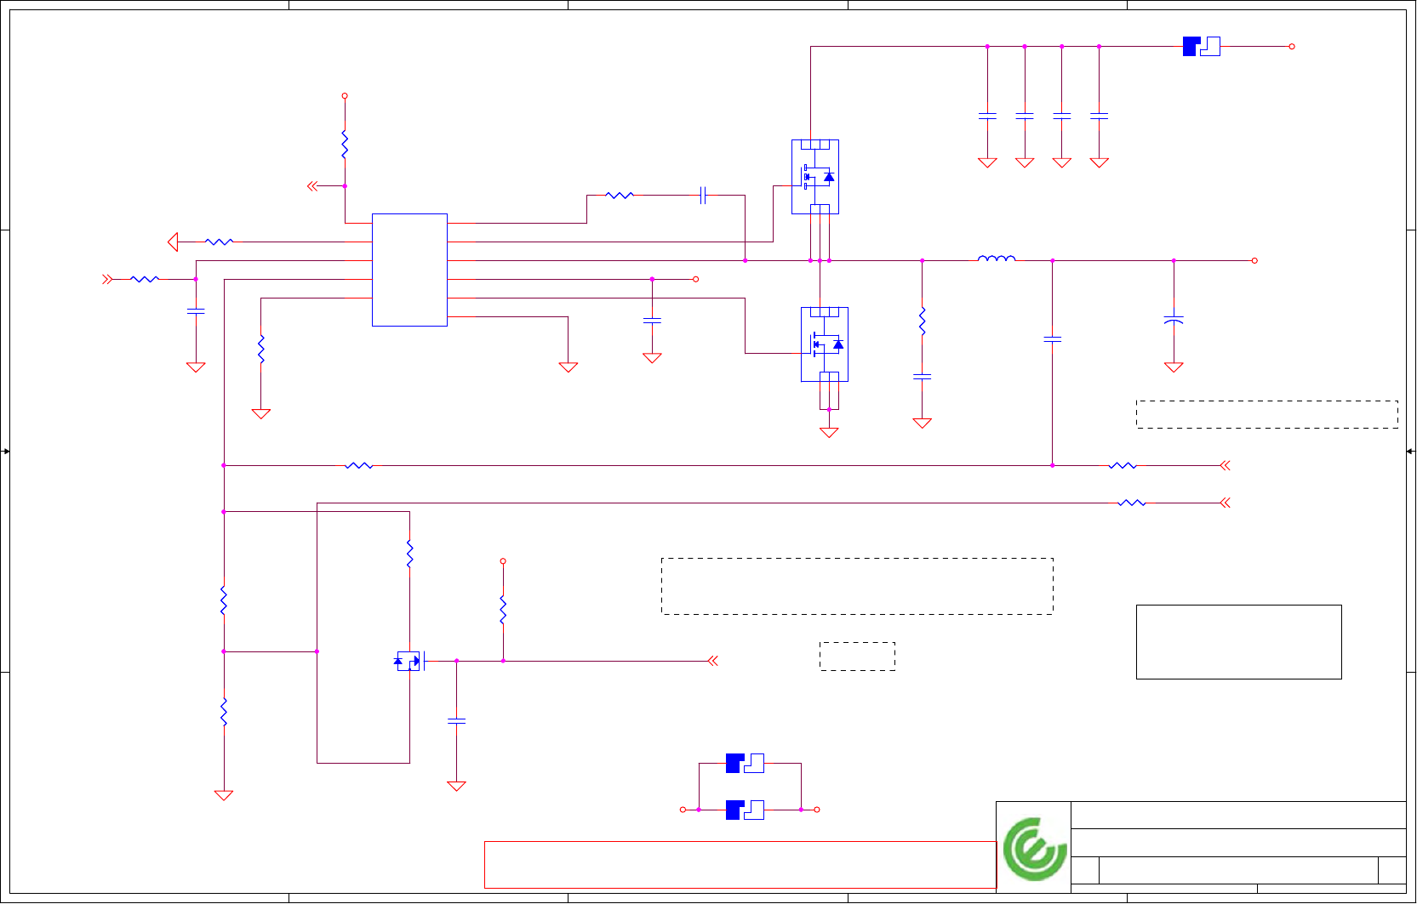Viewport: 1417px width, 904px height.
Task: Click the off-page port right of the transistor output line
Action: pyautogui.click(x=713, y=661)
